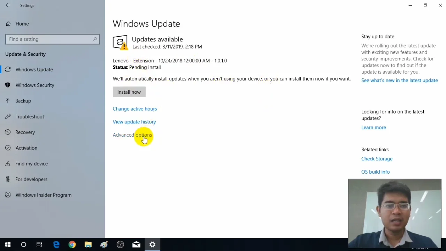The height and width of the screenshot is (251, 446).
Task: Navigate back with the back arrow
Action: click(8, 5)
